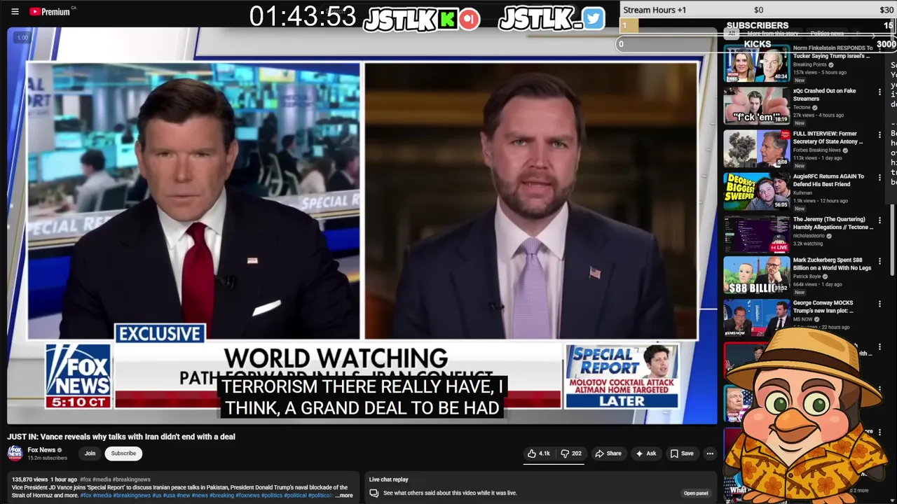Image resolution: width=897 pixels, height=504 pixels.
Task: Open The Jeremy LIVE stream thumbnail
Action: 757,234
